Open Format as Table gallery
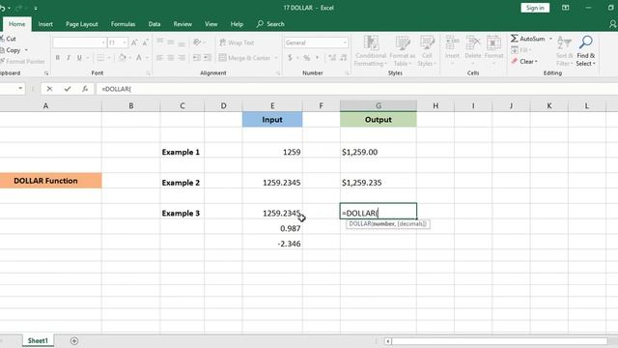The image size is (618, 348). tap(403, 51)
